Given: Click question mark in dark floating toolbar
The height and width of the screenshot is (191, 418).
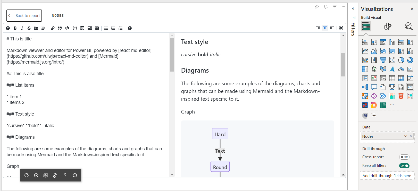Looking at the screenshot, I should pyautogui.click(x=65, y=175).
